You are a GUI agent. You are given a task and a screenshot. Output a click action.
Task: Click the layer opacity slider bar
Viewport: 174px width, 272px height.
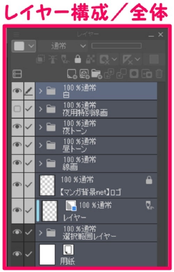(x=116, y=46)
